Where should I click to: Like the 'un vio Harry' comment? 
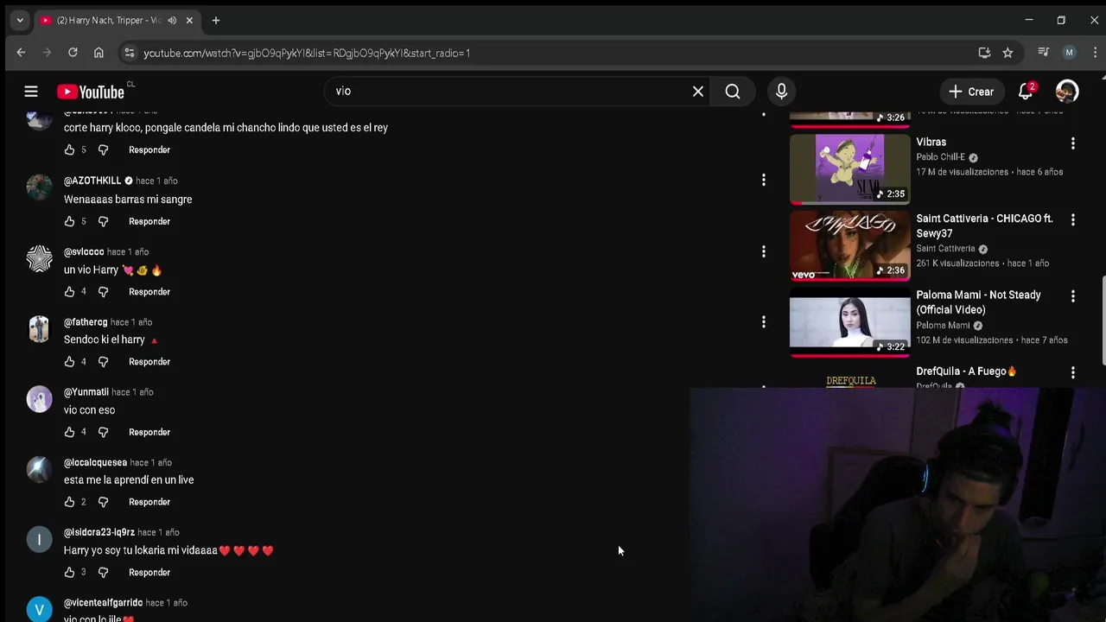tap(69, 292)
